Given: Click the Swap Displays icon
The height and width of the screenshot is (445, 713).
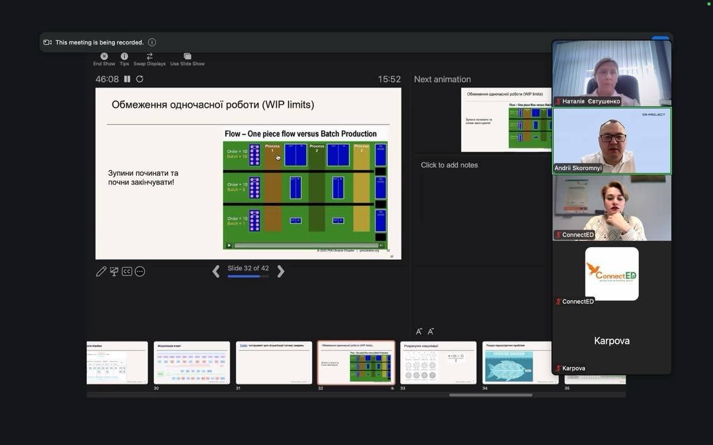Looking at the screenshot, I should point(149,56).
